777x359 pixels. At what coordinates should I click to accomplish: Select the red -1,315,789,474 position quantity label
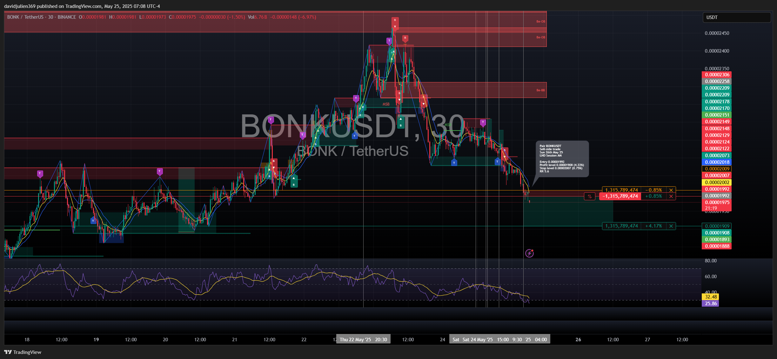pyautogui.click(x=620, y=196)
